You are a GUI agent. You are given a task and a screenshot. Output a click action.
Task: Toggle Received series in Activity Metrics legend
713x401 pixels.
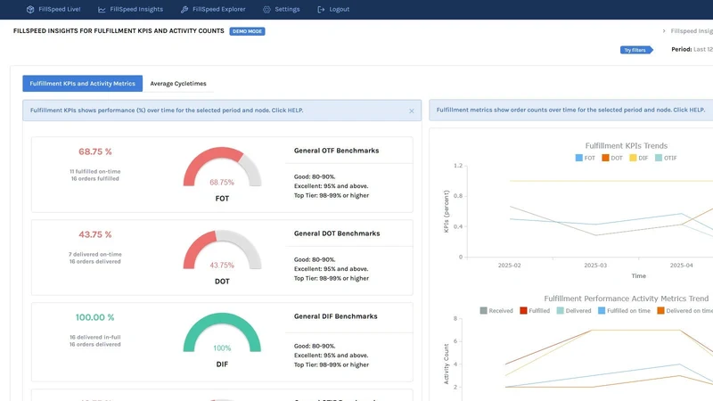click(x=496, y=310)
